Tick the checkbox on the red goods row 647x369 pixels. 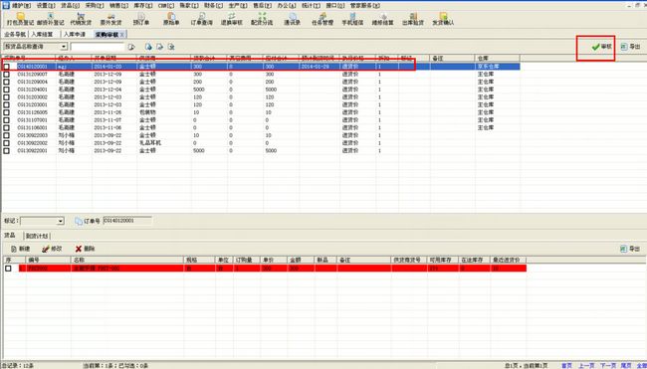click(8, 269)
